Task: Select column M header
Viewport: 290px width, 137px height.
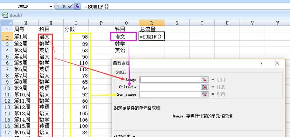Action: click(26, 23)
